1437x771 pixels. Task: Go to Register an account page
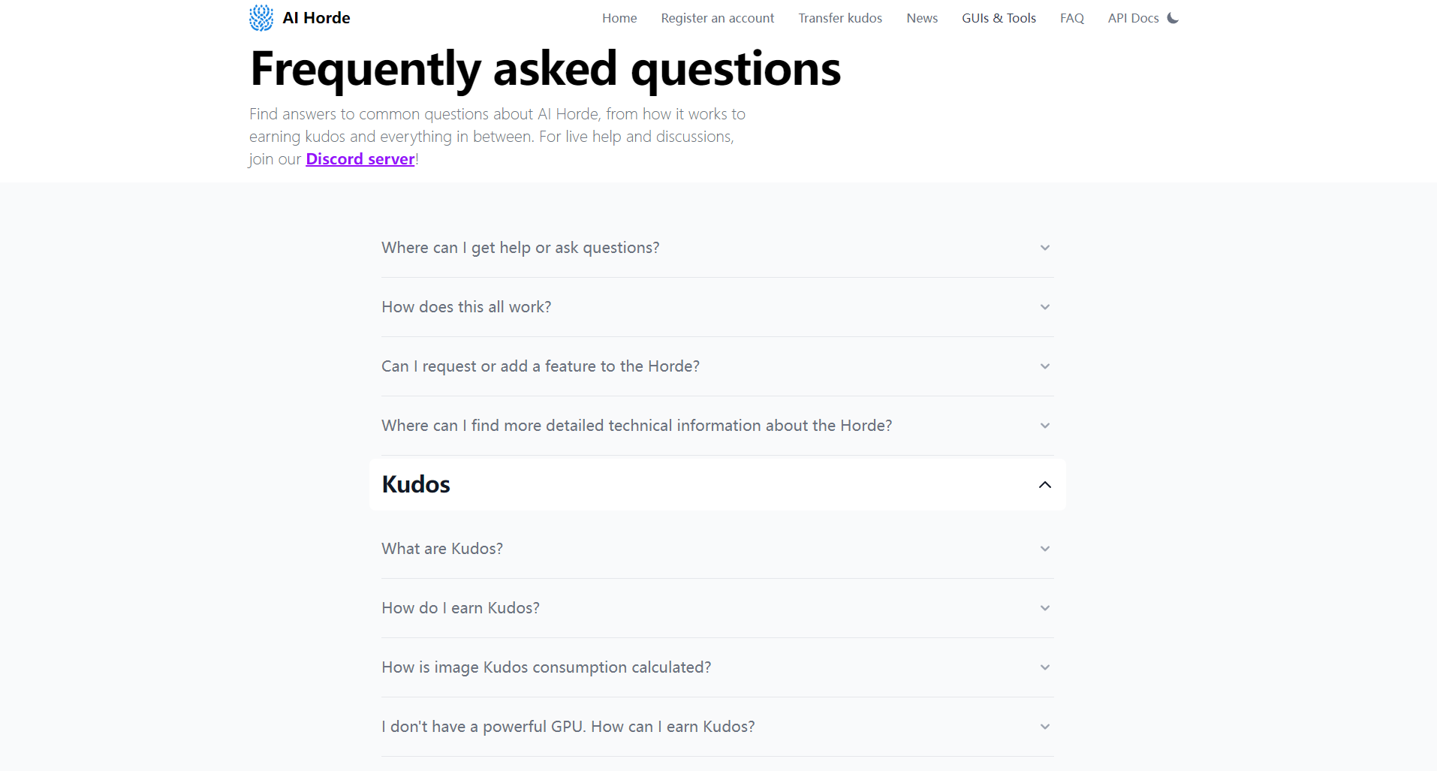[717, 18]
